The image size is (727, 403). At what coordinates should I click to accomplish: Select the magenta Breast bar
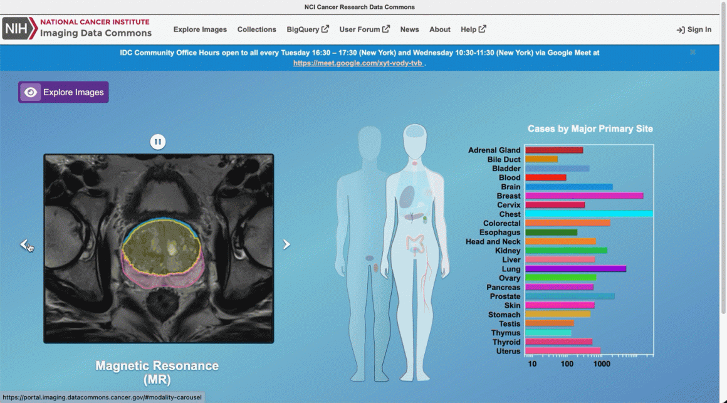coord(583,196)
